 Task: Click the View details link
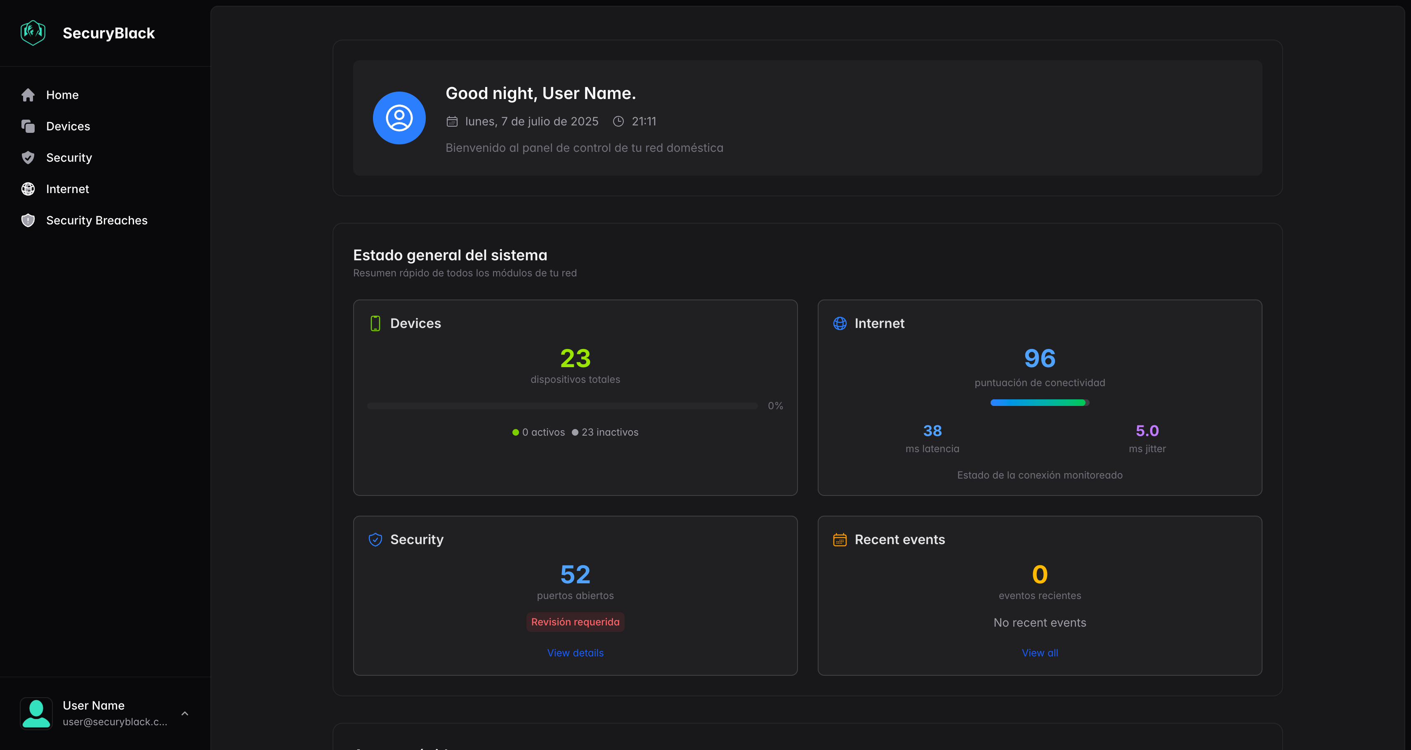[x=575, y=653]
